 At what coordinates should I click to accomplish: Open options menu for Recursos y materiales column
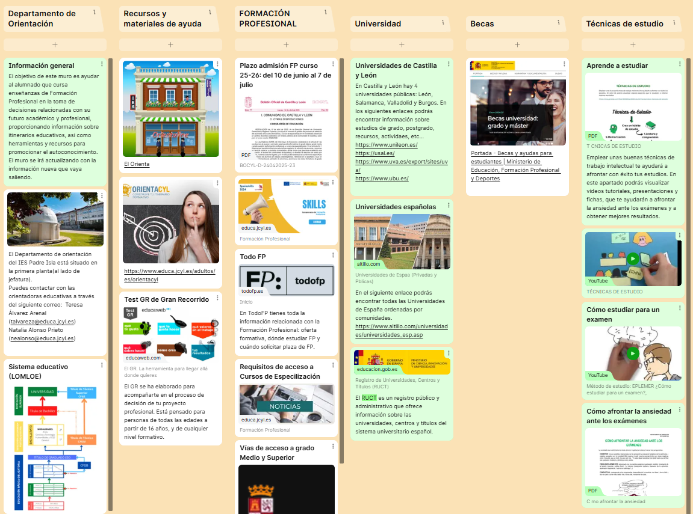pos(210,13)
